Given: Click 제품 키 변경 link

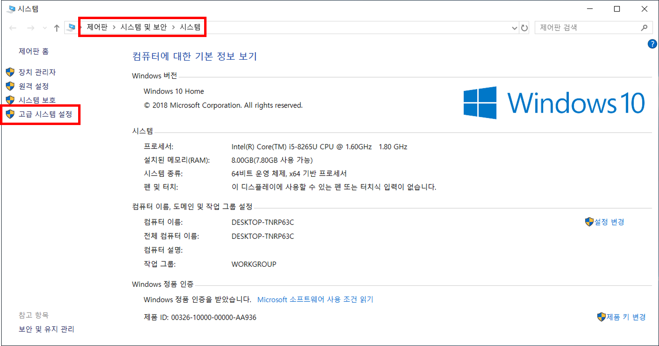Looking at the screenshot, I should 626,317.
